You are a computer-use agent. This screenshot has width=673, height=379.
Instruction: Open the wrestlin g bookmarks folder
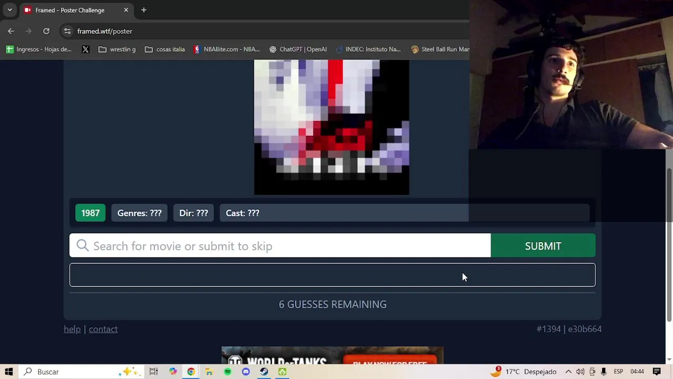click(117, 49)
